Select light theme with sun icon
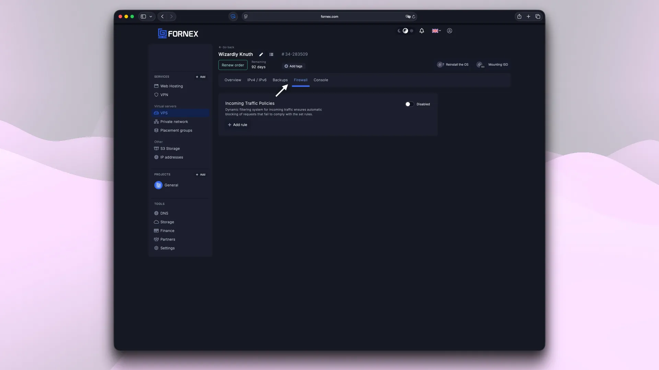This screenshot has height=370, width=659. 412,31
